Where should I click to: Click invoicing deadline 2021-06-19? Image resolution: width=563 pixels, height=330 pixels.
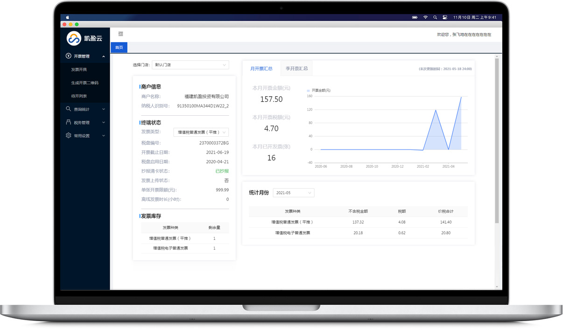tap(218, 153)
